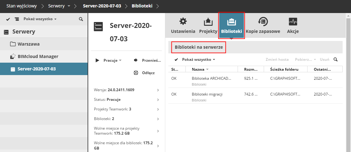Click the 925.1 size cell
This screenshot has height=152, width=351.
point(251,78)
